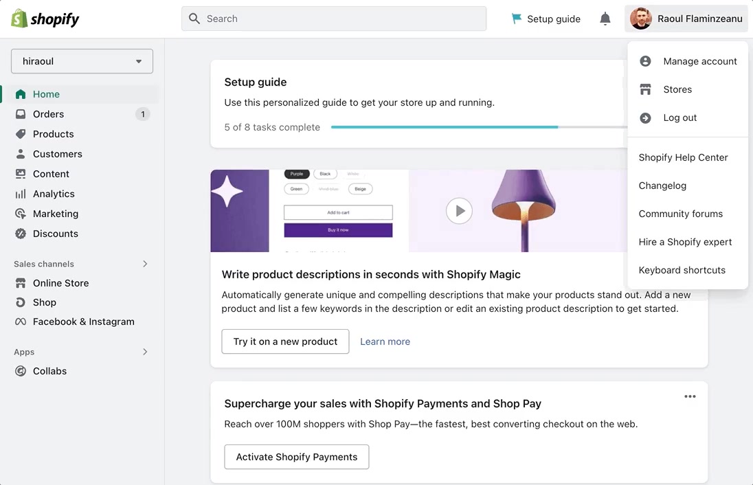This screenshot has width=753, height=485.
Task: Click the Shop channel icon
Action: (x=21, y=302)
